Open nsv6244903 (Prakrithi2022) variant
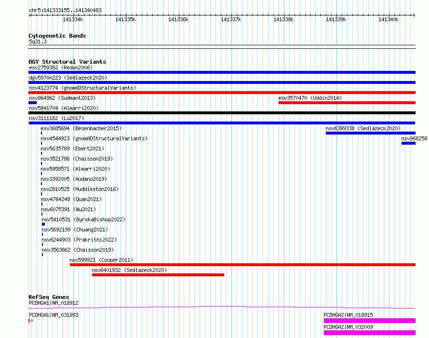This screenshot has width=429, height=338. pos(80,240)
